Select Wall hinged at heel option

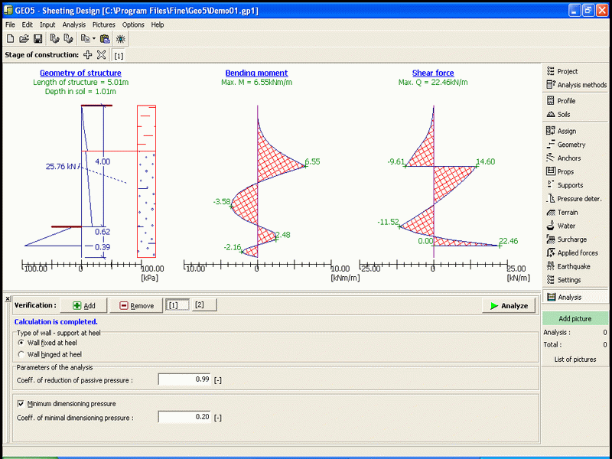click(x=21, y=355)
